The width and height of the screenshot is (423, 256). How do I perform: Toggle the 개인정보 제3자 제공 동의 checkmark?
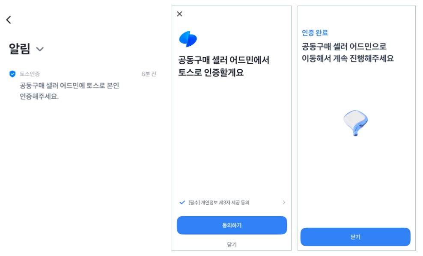[182, 202]
